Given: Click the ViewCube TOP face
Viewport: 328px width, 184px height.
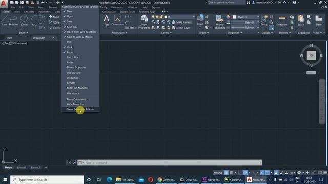Looking at the screenshot, I should 311,55.
